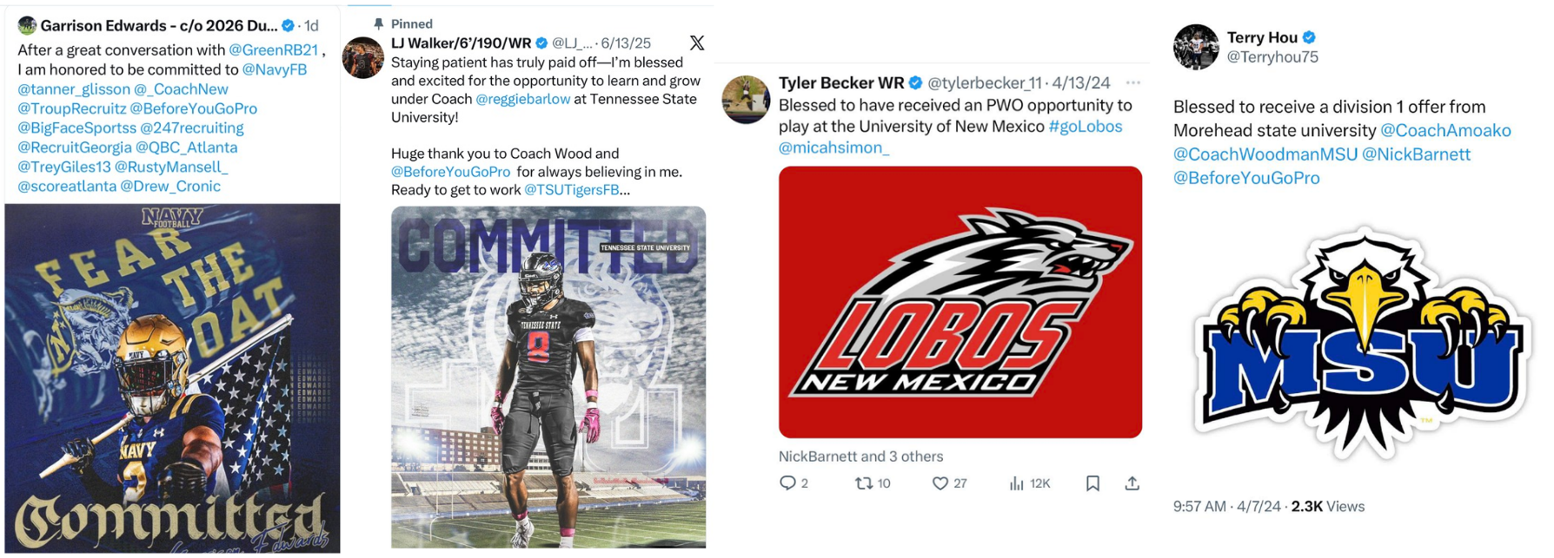Click the retweet icon on Tyler Becker's tweet
Viewport: 1554px width, 558px height.
863,483
